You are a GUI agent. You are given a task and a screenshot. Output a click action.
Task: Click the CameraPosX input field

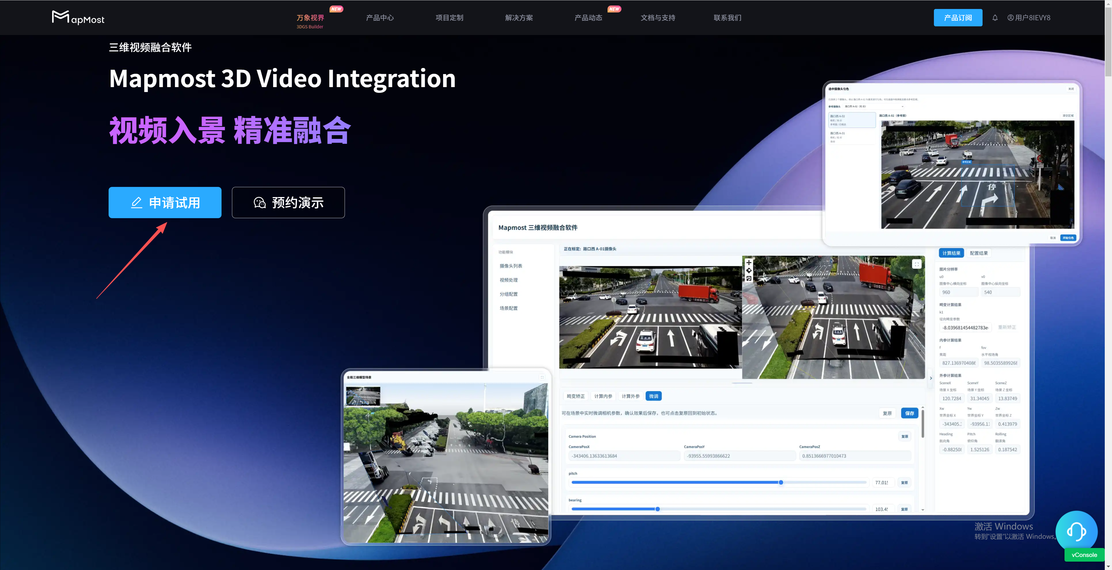coord(624,456)
